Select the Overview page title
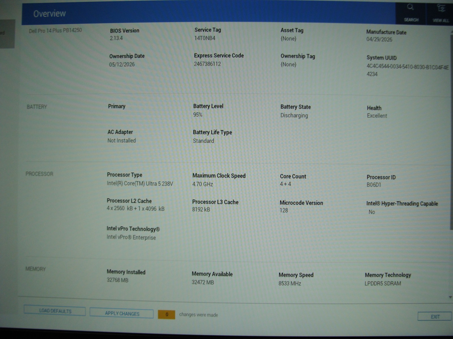 50,13
